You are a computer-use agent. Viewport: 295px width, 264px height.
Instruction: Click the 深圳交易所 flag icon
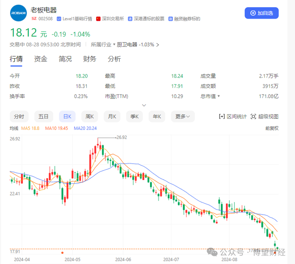point(98,19)
